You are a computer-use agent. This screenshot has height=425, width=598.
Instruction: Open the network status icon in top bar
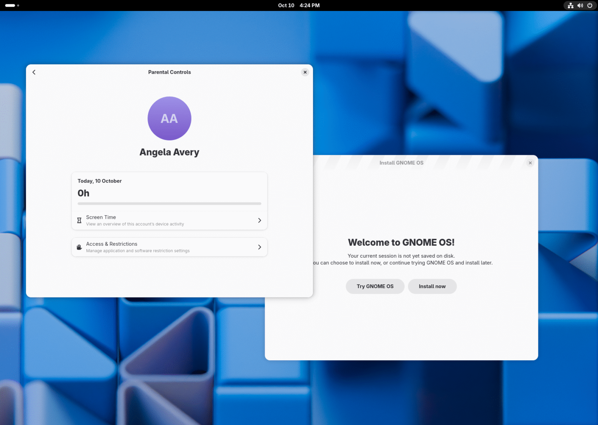point(570,5)
